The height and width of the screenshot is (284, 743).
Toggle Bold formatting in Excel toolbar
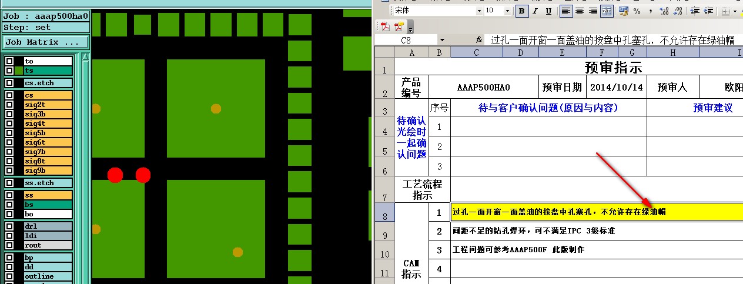(x=521, y=11)
